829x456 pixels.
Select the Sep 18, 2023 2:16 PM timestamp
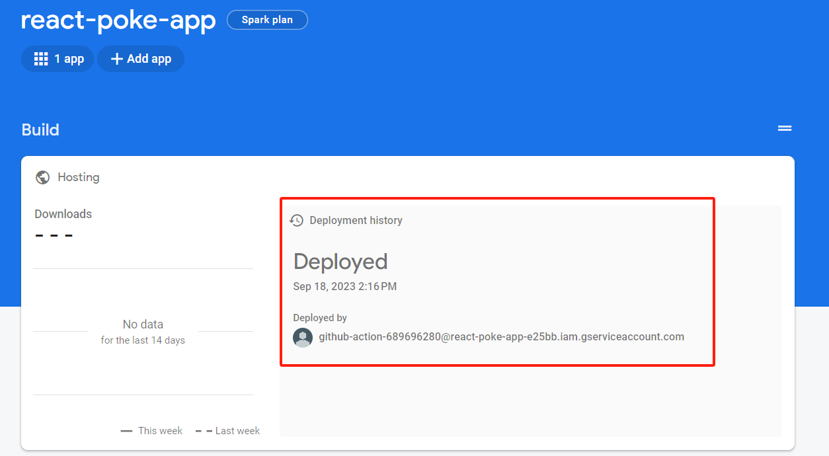(345, 286)
